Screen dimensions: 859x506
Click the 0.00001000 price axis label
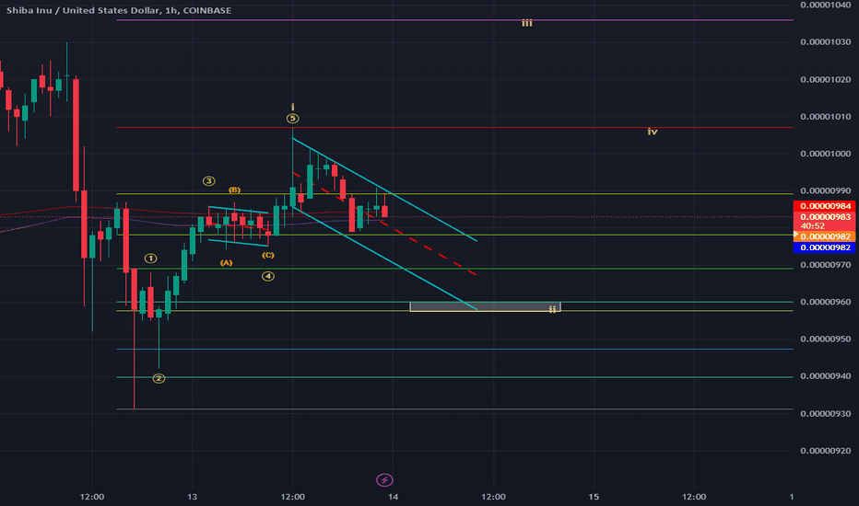tap(826, 154)
